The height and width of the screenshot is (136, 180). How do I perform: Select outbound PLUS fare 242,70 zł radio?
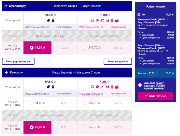point(85,48)
